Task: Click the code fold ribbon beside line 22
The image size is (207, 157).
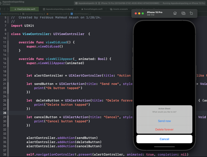Action: point(8,88)
